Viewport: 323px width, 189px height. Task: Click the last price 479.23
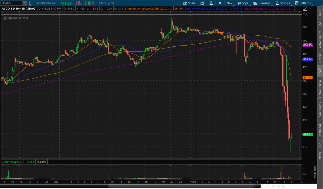tap(67, 3)
